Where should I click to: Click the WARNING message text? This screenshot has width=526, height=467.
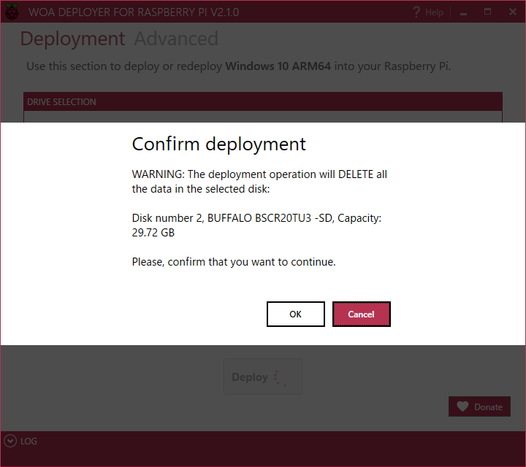(259, 181)
